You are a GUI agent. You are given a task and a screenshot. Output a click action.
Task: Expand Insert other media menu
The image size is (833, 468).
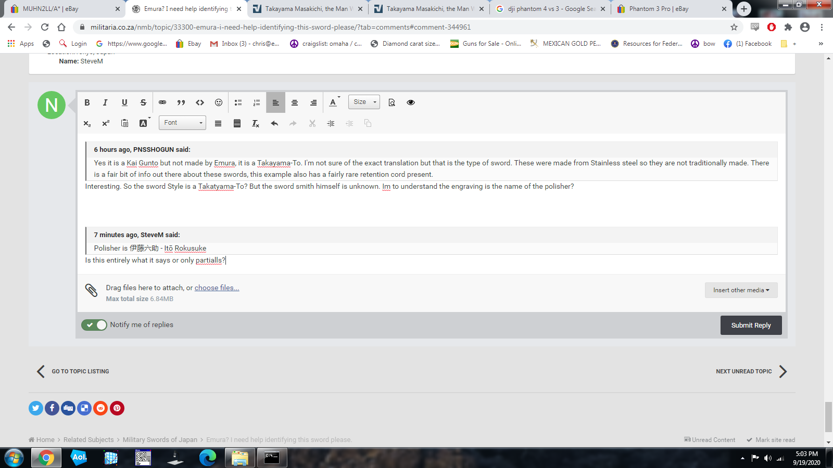[x=741, y=290]
